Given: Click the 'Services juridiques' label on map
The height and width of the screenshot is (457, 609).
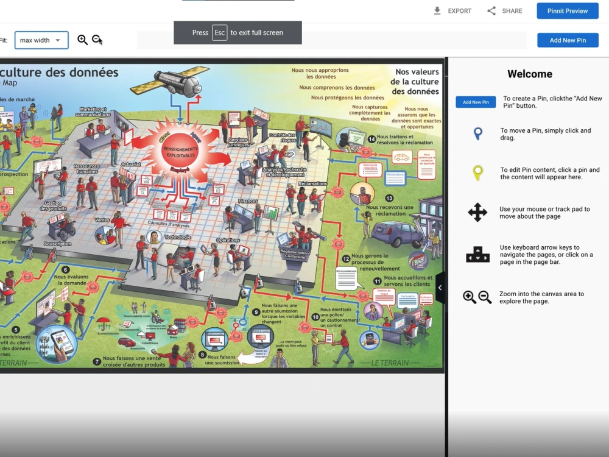Looking at the screenshot, I should pyautogui.click(x=239, y=142).
